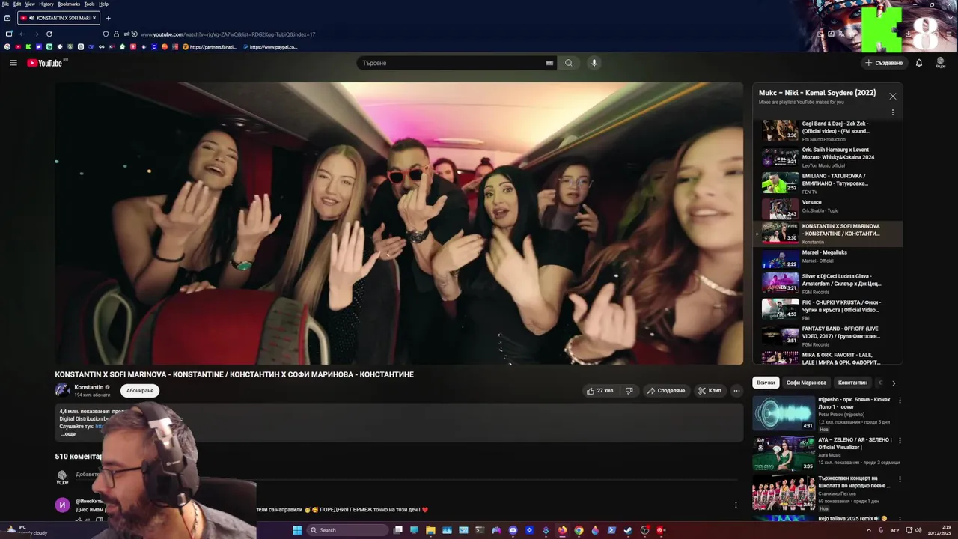Open YouTube notifications bell
Image resolution: width=958 pixels, height=539 pixels.
click(919, 63)
